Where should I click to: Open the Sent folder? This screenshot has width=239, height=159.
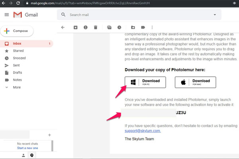click(16, 65)
